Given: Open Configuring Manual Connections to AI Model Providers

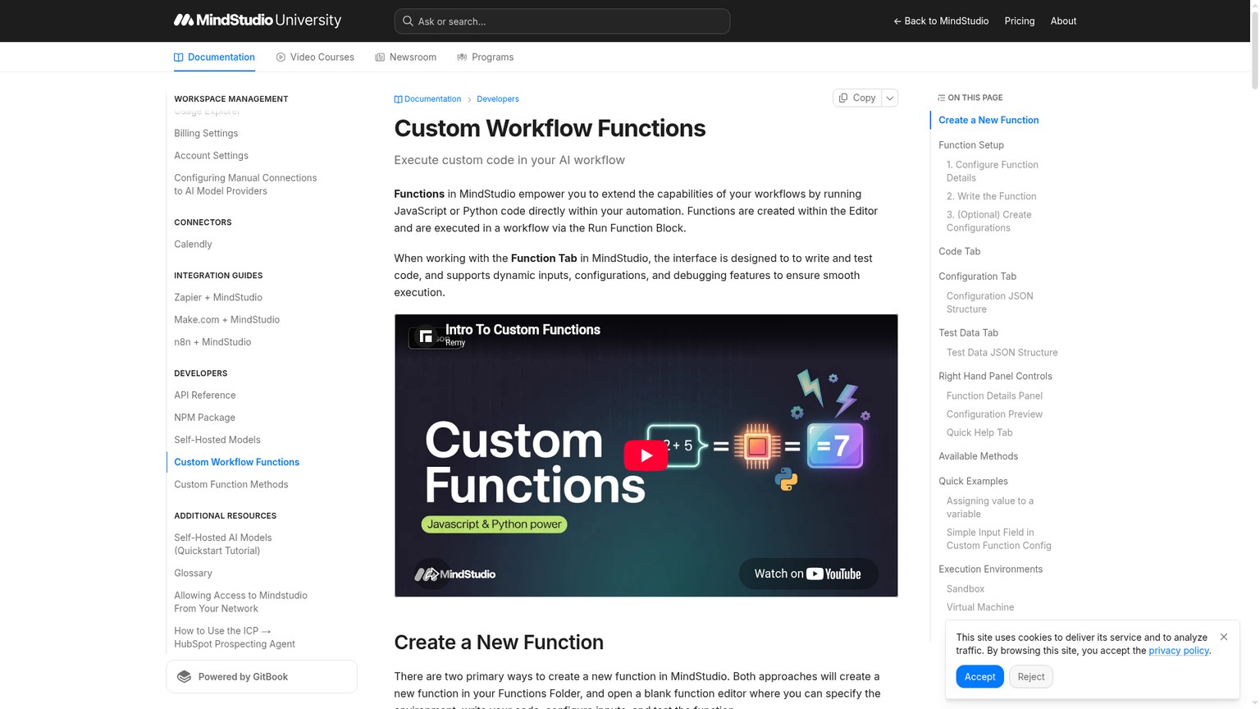Looking at the screenshot, I should (x=245, y=185).
